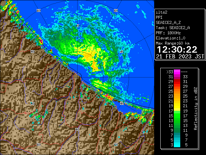Screen dimensions: 206x155
Task: Click the southeast '60' range ring label
Action: [116, 144]
